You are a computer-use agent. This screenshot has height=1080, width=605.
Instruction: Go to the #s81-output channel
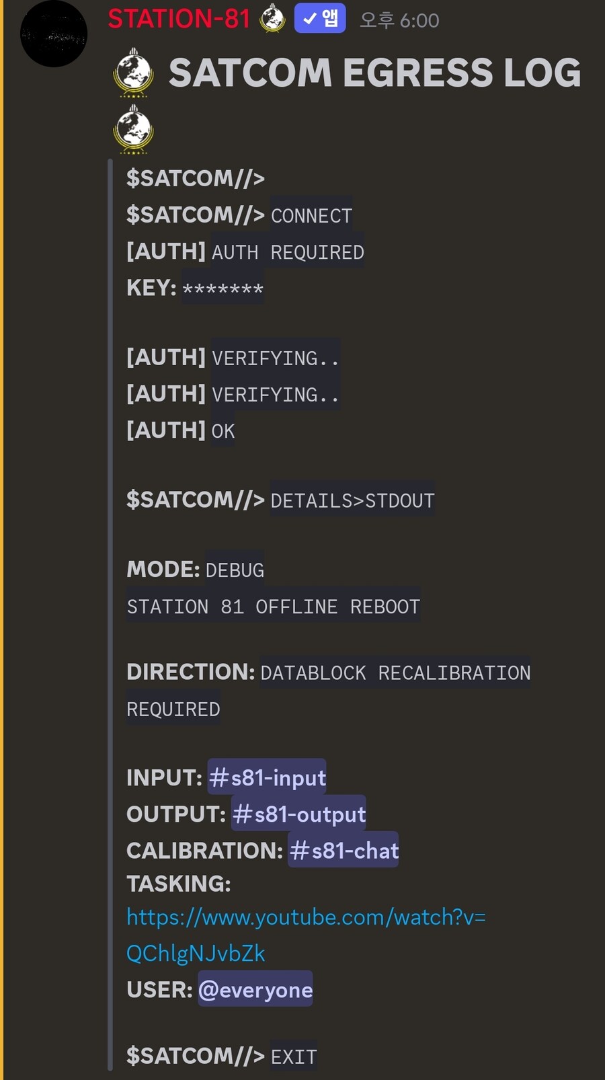[298, 814]
